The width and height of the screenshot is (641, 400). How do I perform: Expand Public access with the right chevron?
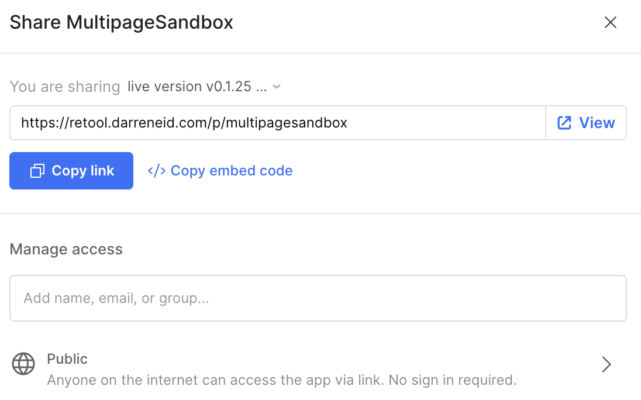pyautogui.click(x=606, y=365)
